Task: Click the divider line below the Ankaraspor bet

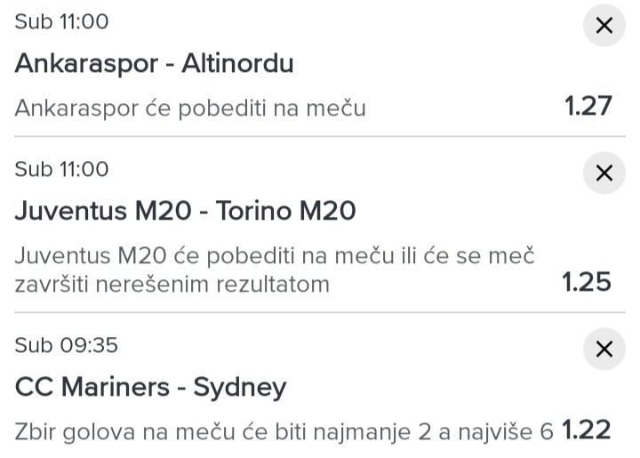Action: click(320, 137)
